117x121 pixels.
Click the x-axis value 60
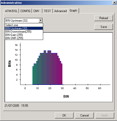click(100, 88)
